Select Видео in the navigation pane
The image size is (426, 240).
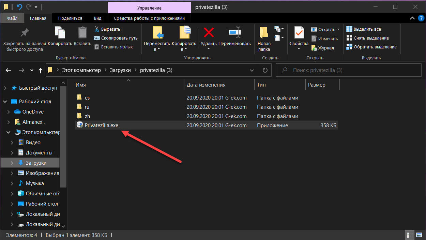tap(33, 142)
